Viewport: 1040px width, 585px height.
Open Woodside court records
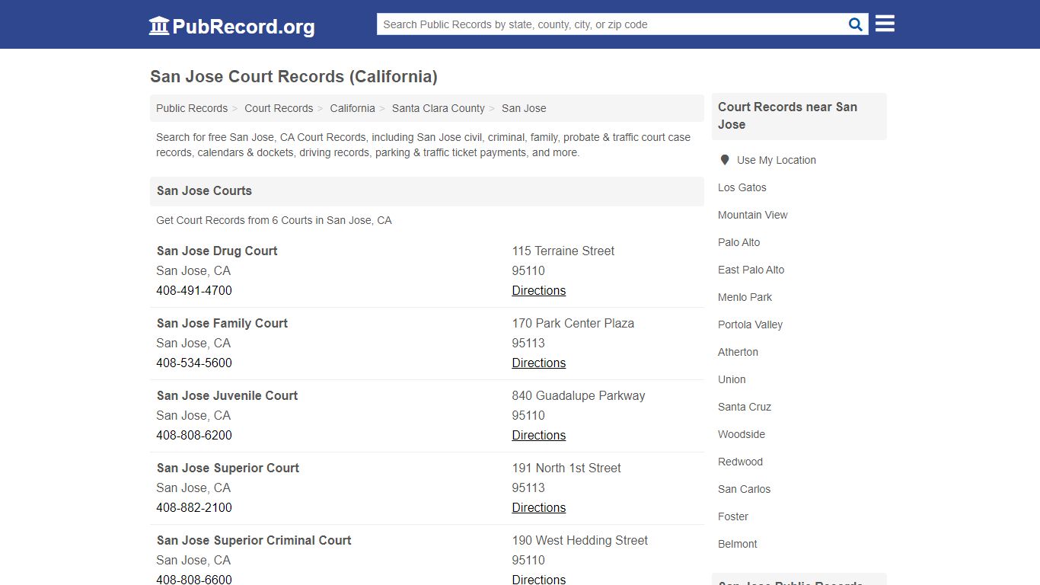click(x=742, y=434)
